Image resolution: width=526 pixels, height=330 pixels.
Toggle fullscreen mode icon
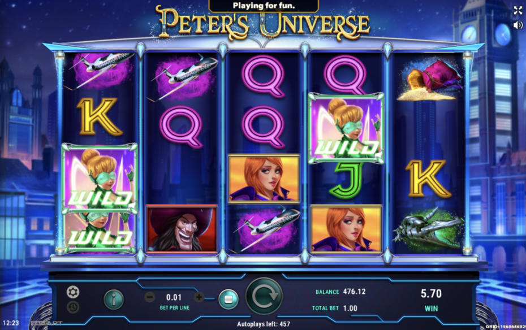518,10
